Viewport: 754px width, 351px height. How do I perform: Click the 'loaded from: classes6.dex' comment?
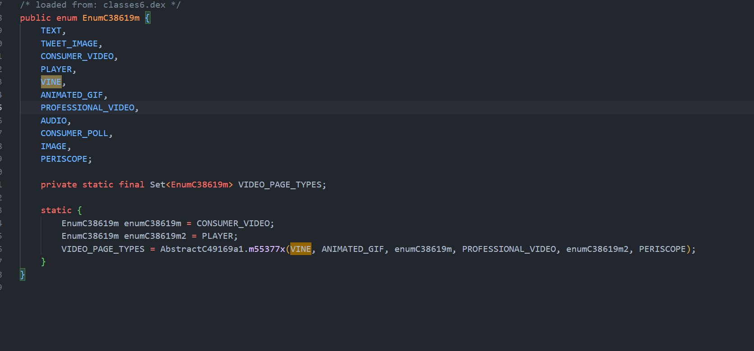coord(100,5)
